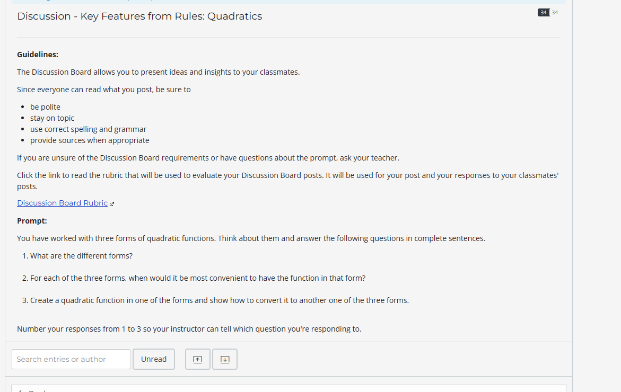Click question 3 about converting forms
Image resolution: width=621 pixels, height=392 pixels.
(215, 300)
